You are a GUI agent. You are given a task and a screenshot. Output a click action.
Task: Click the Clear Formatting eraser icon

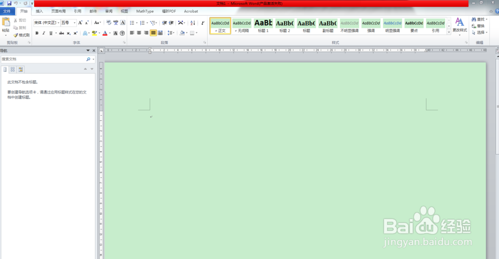pyautogui.click(x=108, y=22)
